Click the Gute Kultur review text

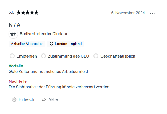click(x=48, y=72)
